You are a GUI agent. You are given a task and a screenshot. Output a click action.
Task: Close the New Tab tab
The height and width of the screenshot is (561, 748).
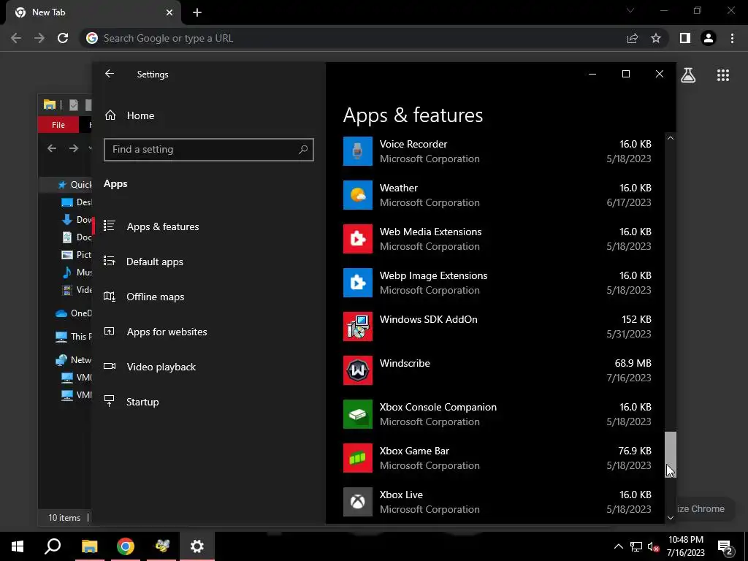(x=169, y=12)
